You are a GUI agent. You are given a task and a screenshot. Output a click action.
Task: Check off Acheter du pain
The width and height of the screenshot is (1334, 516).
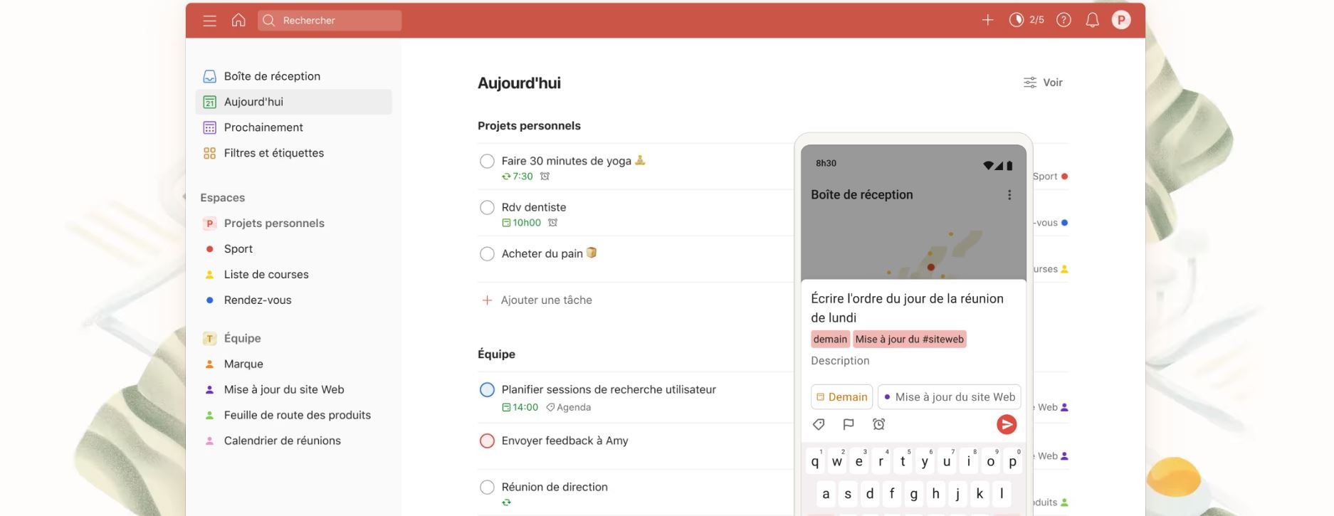pyautogui.click(x=487, y=254)
